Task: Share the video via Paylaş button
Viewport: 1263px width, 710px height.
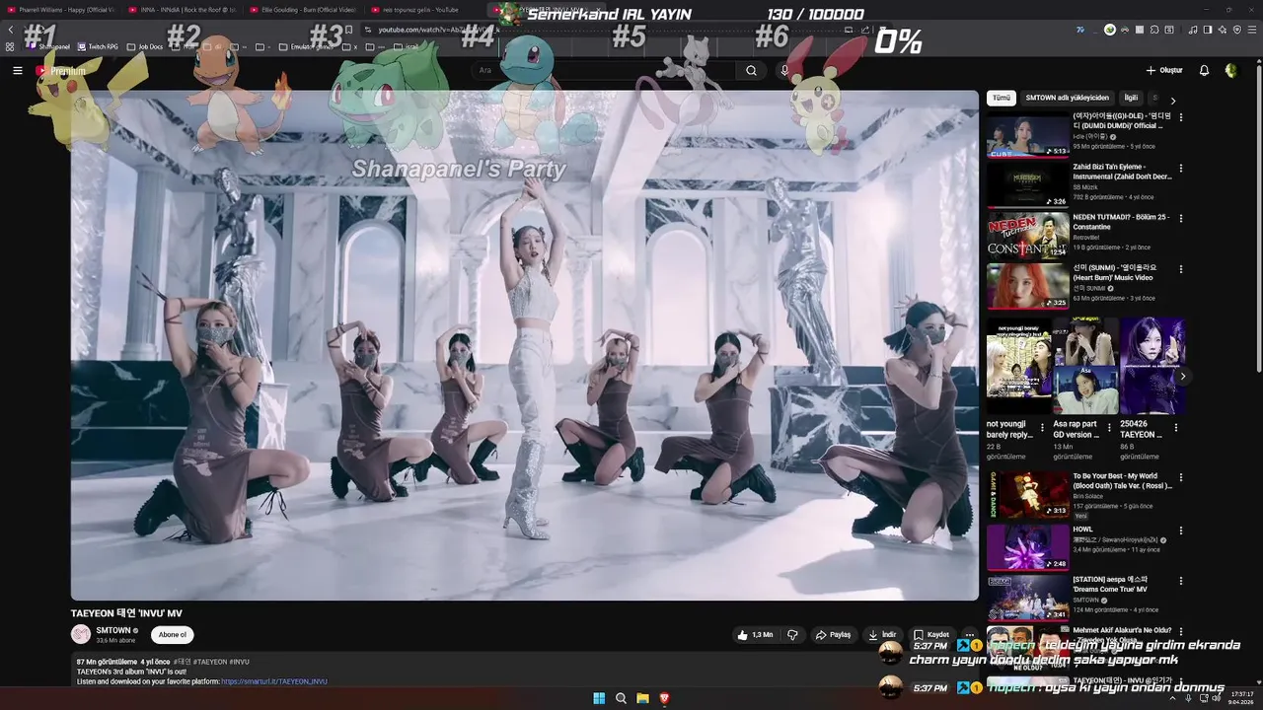Action: [833, 635]
